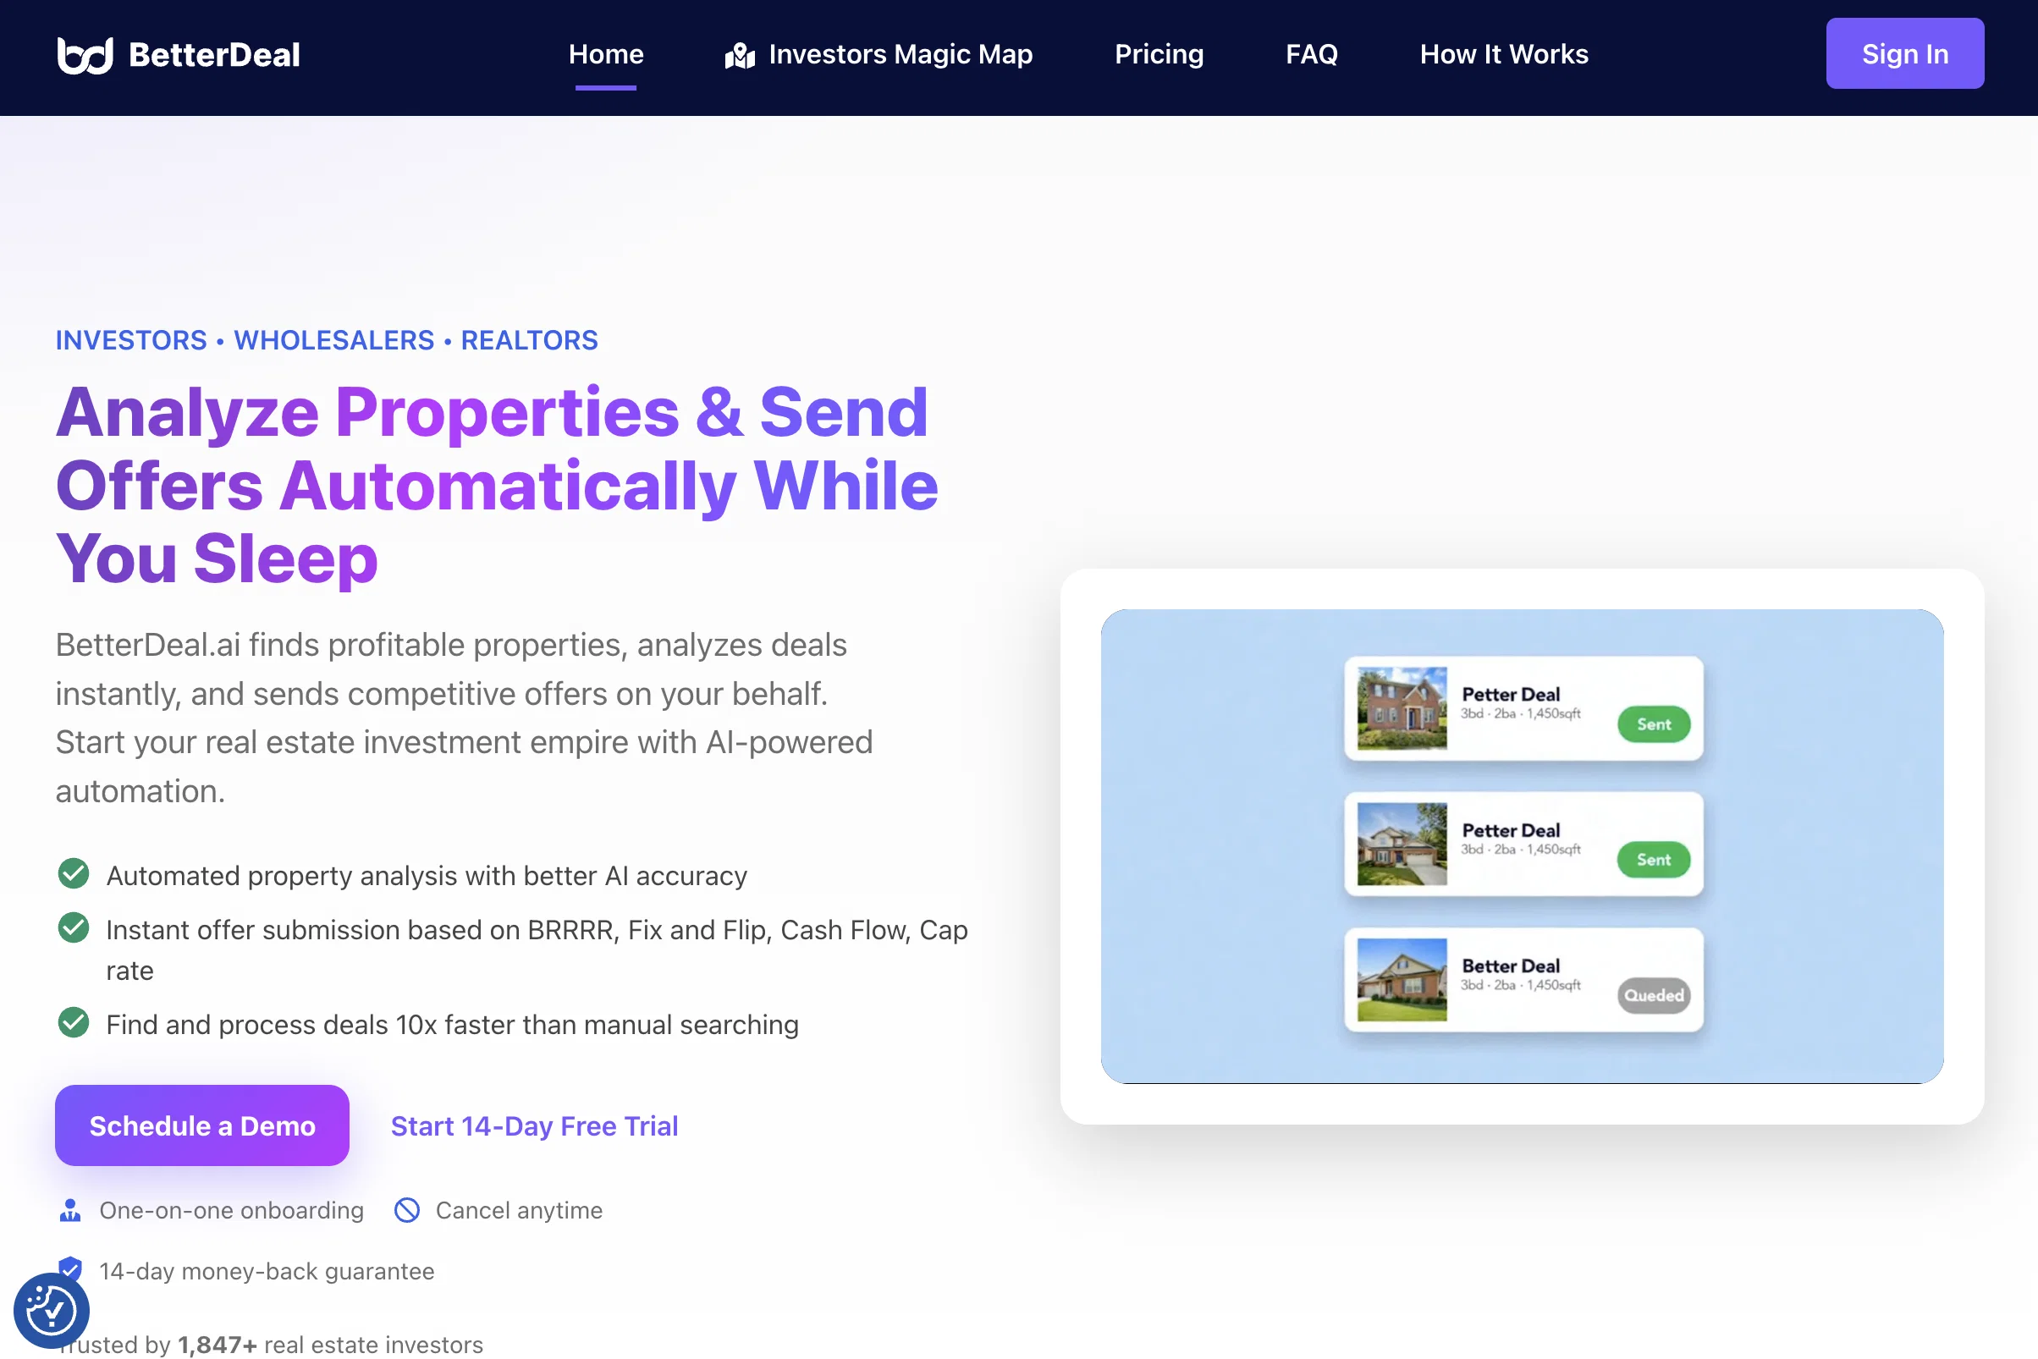Image resolution: width=2038 pixels, height=1359 pixels.
Task: Click the Queded badge on Better Deal card
Action: [x=1653, y=995]
